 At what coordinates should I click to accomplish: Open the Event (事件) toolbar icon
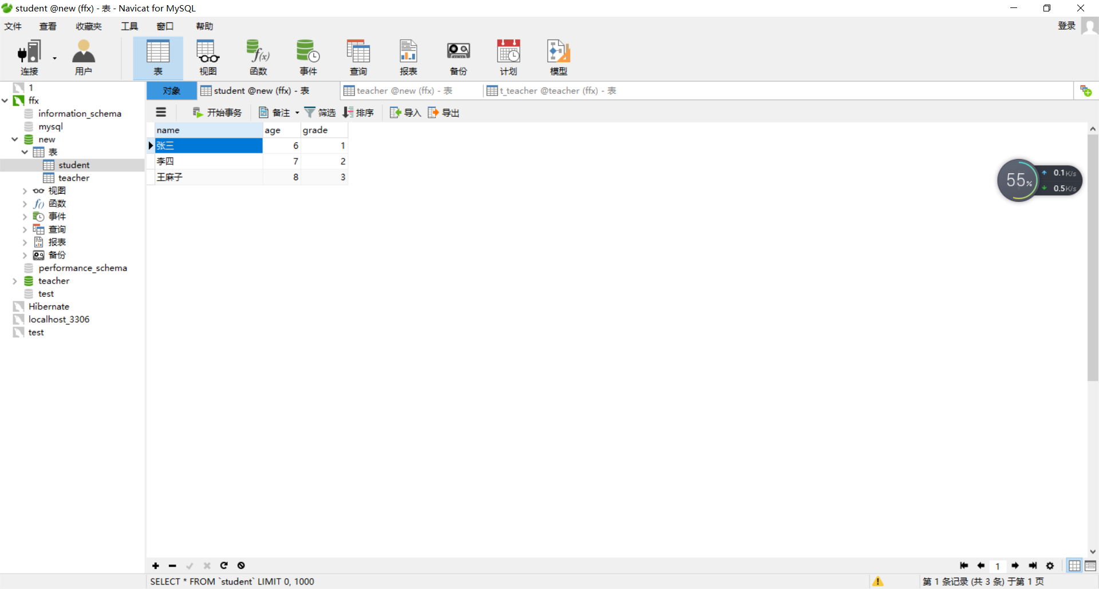(x=308, y=57)
